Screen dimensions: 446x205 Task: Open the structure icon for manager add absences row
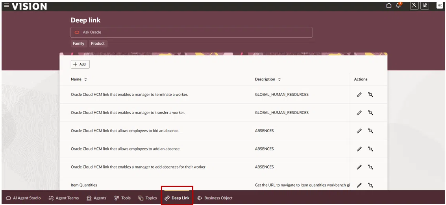tap(370, 167)
